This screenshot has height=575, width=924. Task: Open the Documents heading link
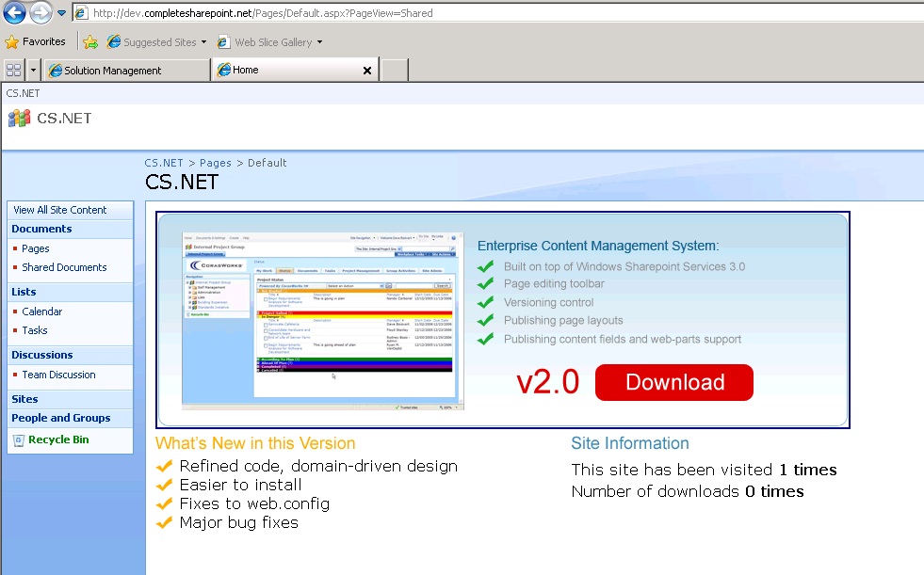click(x=41, y=229)
